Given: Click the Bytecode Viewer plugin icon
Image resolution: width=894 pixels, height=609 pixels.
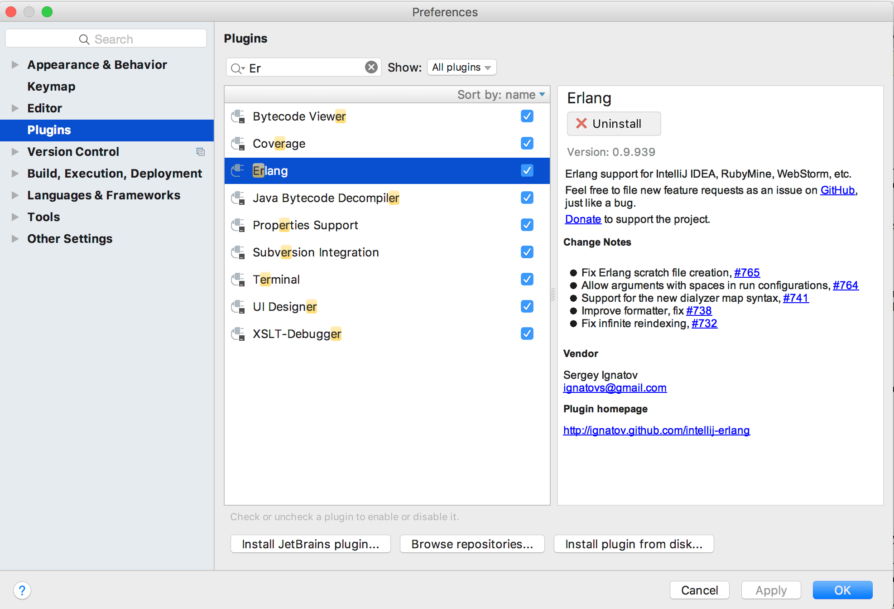Looking at the screenshot, I should (238, 117).
